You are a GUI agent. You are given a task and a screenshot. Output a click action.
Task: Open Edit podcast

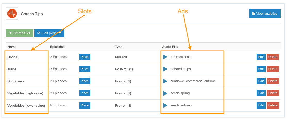tap(49, 33)
